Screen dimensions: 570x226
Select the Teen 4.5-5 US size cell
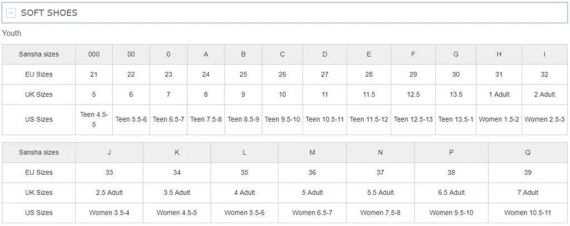pos(94,119)
